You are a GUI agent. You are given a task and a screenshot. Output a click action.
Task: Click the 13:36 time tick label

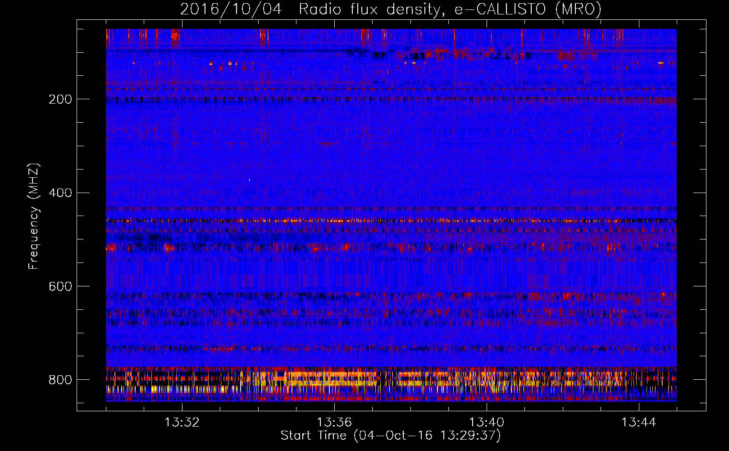334,423
